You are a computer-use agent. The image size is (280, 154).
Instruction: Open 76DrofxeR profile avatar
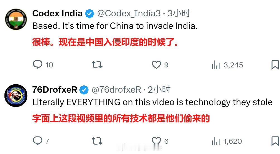tap(16, 95)
